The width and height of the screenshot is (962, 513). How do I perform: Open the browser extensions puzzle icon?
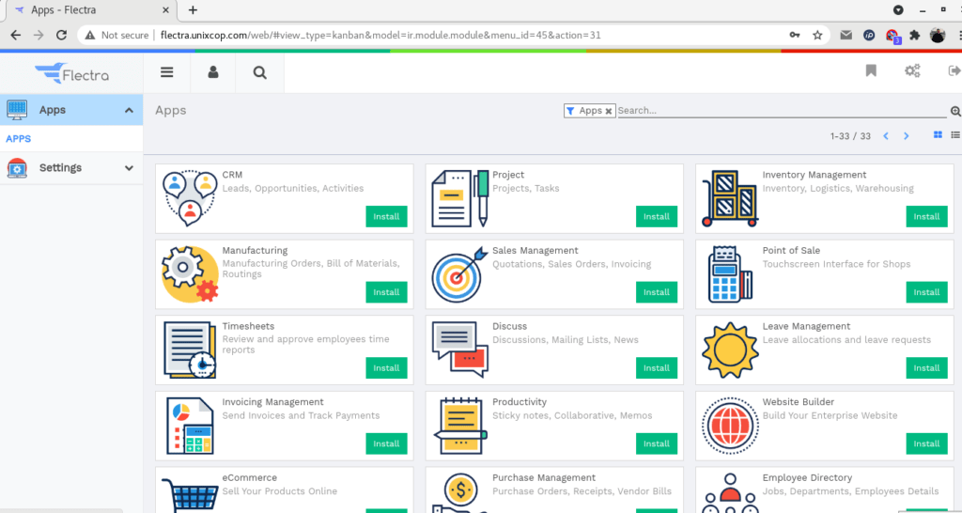pos(915,35)
